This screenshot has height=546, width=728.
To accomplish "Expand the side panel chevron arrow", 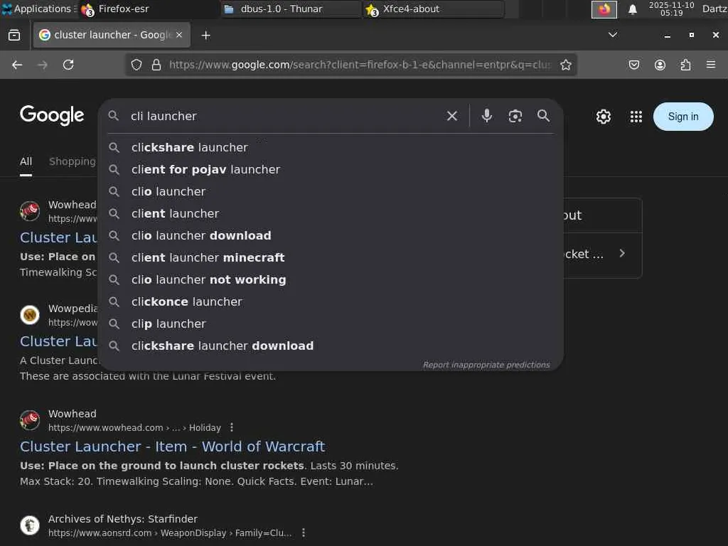I will (622, 254).
